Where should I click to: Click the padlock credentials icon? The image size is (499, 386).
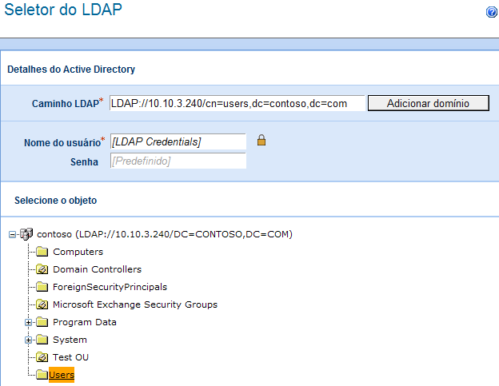coord(261,141)
